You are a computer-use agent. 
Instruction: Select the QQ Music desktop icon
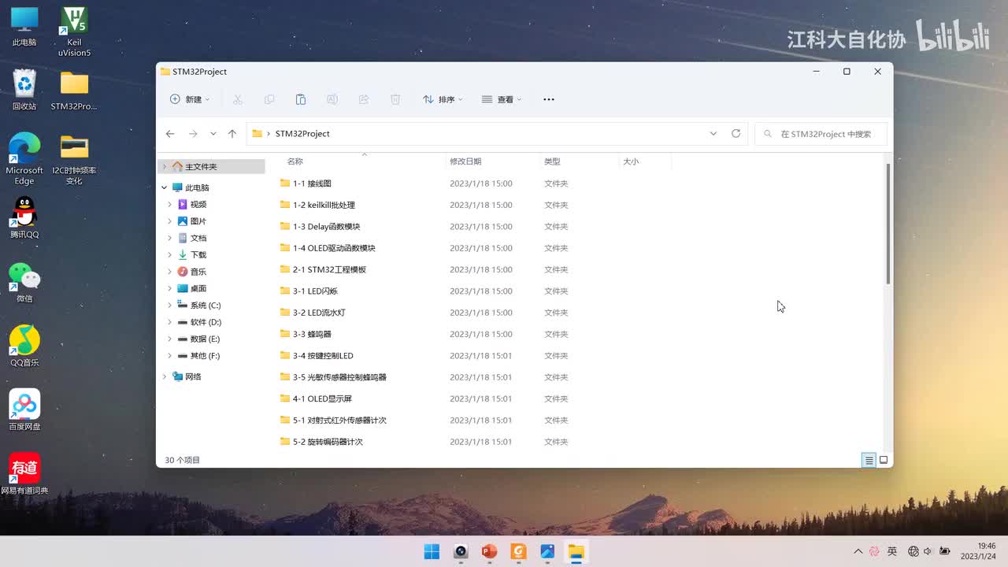pos(24,346)
